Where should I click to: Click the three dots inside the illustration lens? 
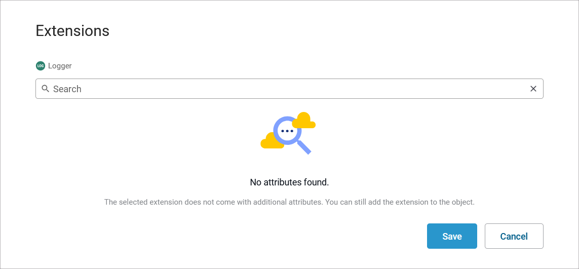(287, 131)
